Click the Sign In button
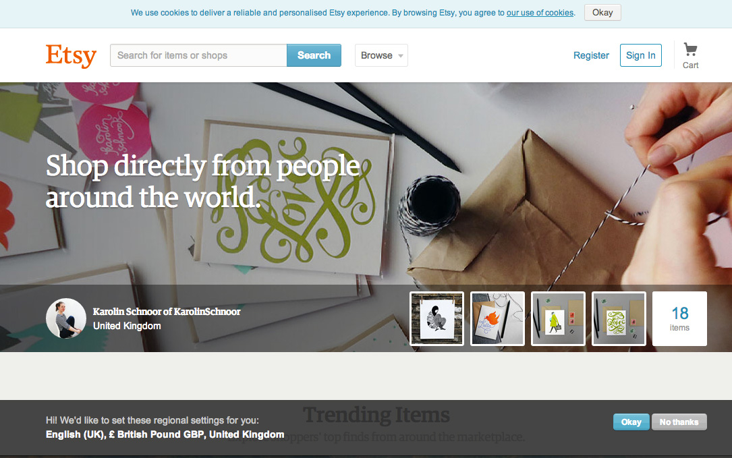This screenshot has height=458, width=732. click(x=640, y=55)
